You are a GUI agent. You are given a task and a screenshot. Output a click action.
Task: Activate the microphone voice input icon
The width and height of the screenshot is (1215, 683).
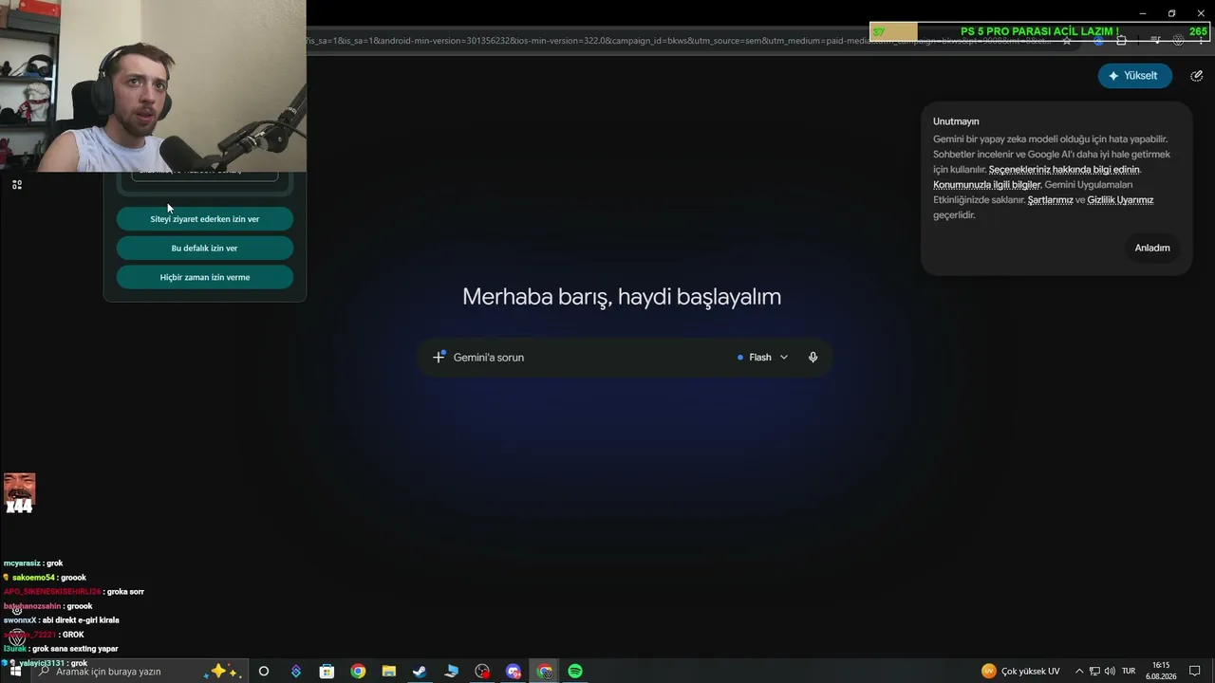click(813, 358)
